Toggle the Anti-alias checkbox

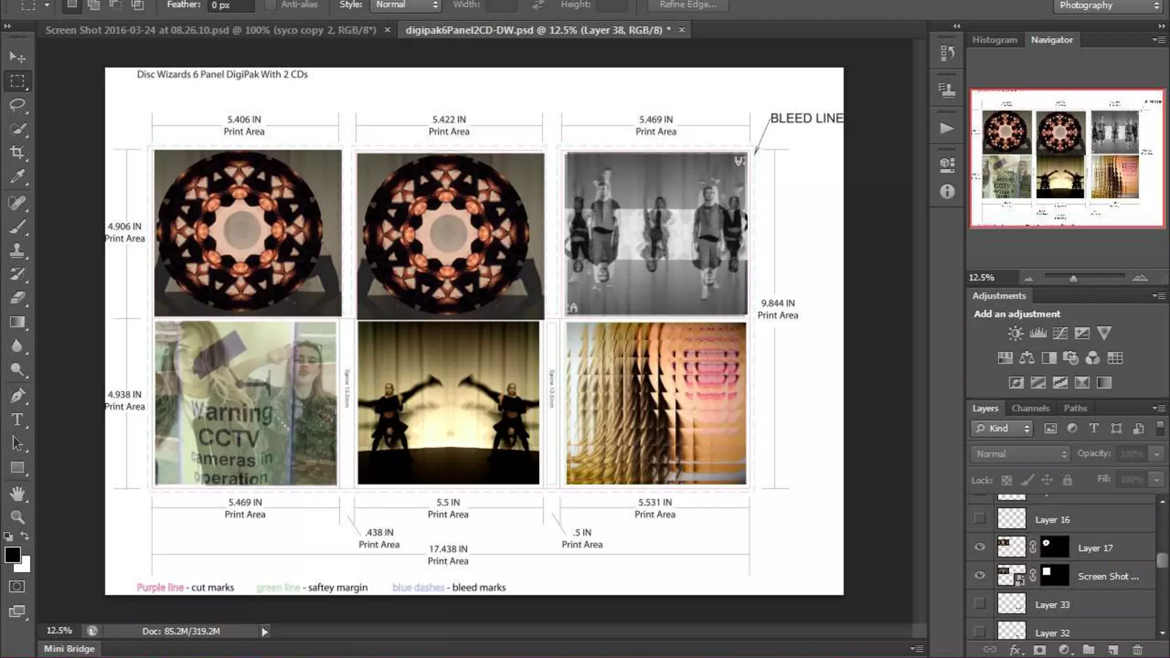[271, 5]
